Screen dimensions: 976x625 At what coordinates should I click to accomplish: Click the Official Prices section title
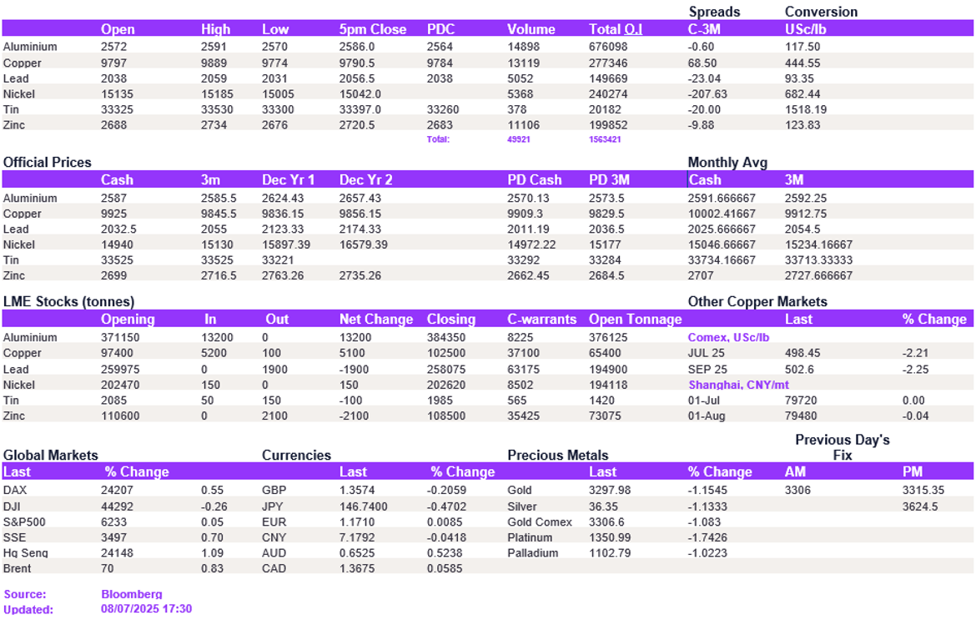(48, 163)
